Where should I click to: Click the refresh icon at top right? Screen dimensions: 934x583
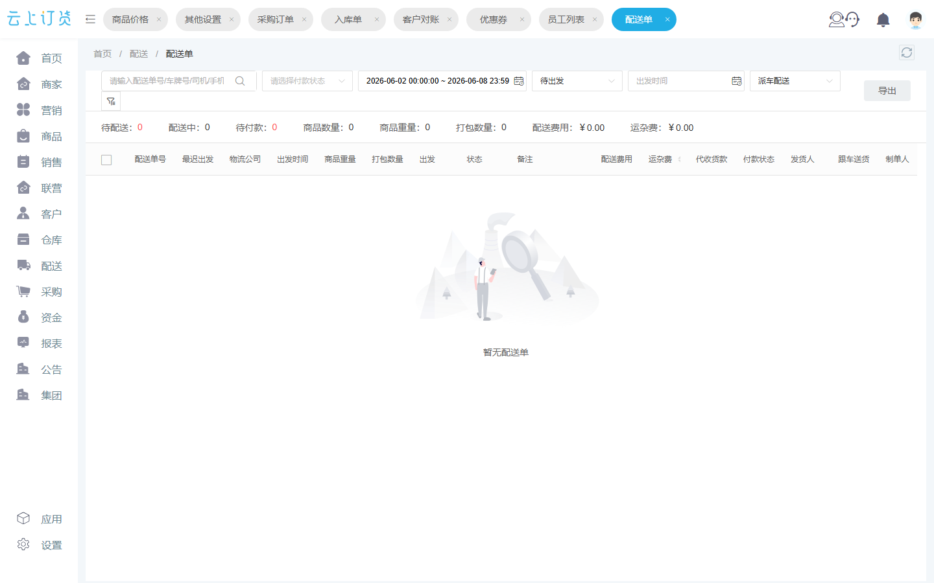(x=907, y=52)
